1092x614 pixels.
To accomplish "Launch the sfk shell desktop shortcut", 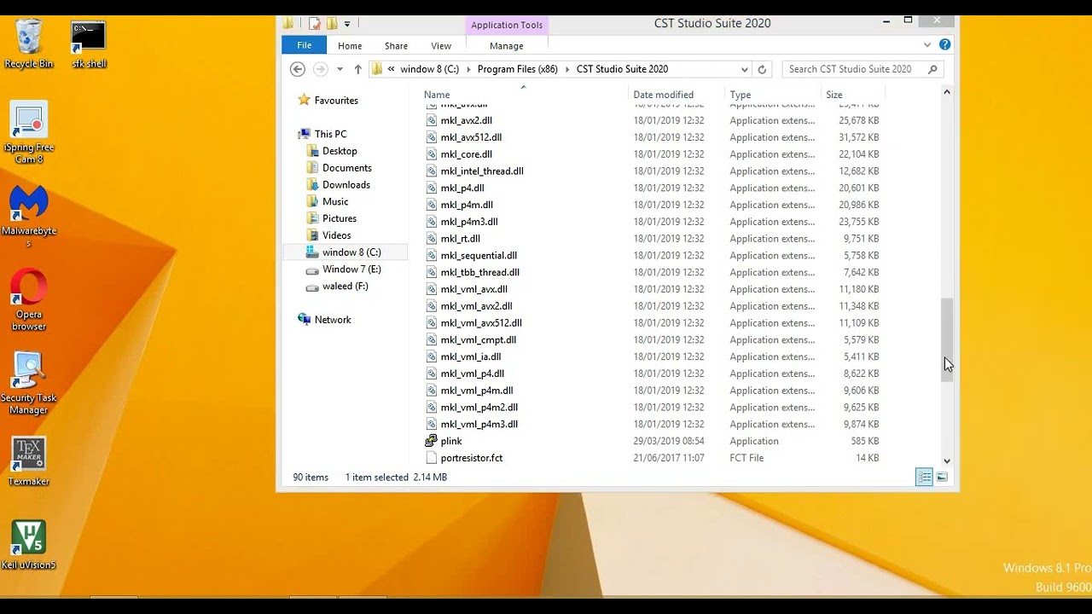I will point(89,44).
